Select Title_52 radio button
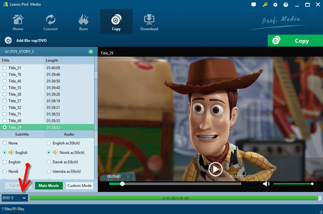The image size is (323, 214). tap(4, 108)
